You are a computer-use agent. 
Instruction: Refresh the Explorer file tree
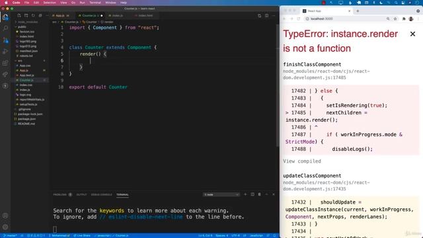click(x=33, y=16)
